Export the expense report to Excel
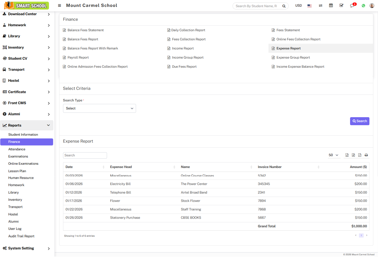Viewport: 378px width, 257px height. tap(347, 155)
